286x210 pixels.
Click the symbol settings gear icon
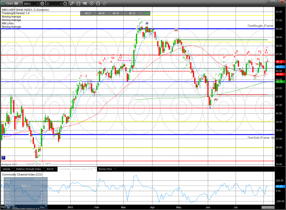tap(42, 4)
